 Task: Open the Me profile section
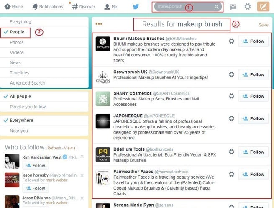click(x=110, y=7)
